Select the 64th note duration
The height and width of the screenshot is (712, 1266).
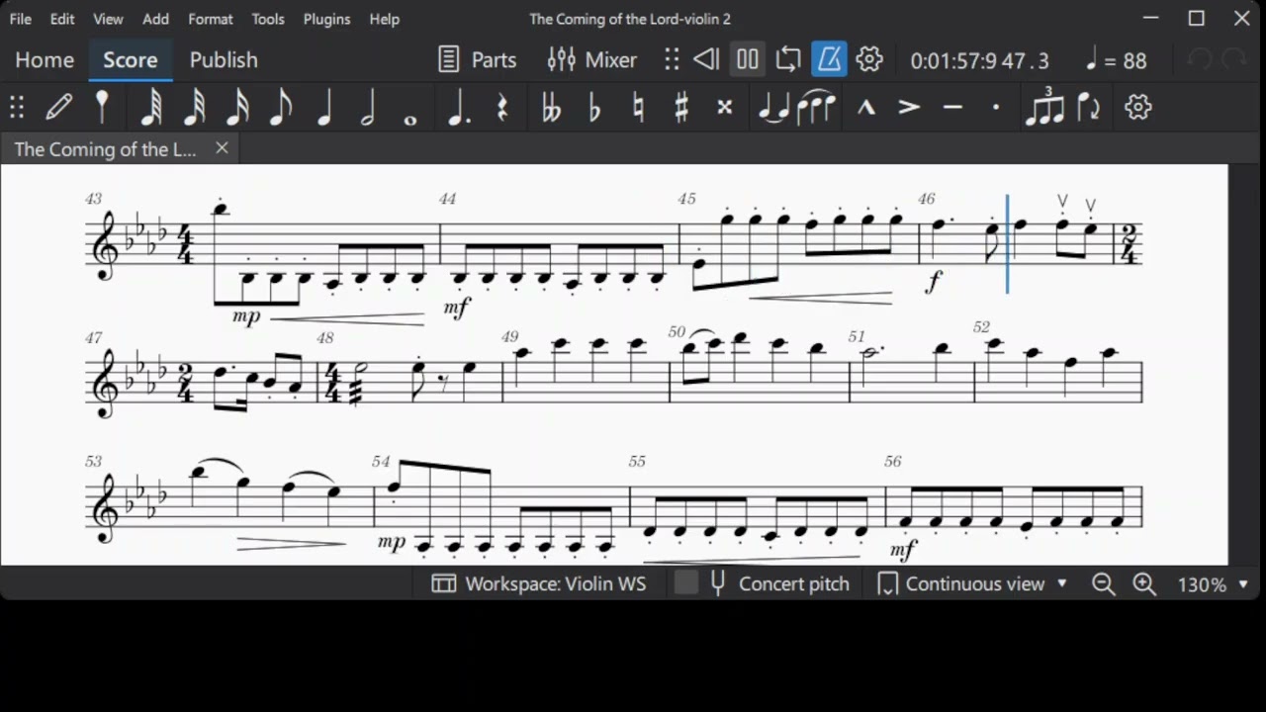150,107
